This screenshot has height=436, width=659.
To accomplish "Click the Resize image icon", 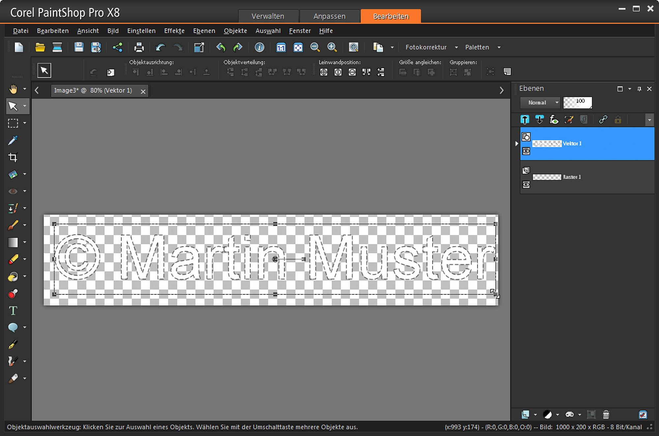I will coord(199,47).
